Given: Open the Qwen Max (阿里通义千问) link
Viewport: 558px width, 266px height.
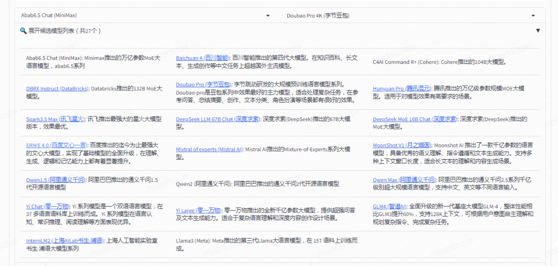Looking at the screenshot, I should pyautogui.click(x=404, y=180).
